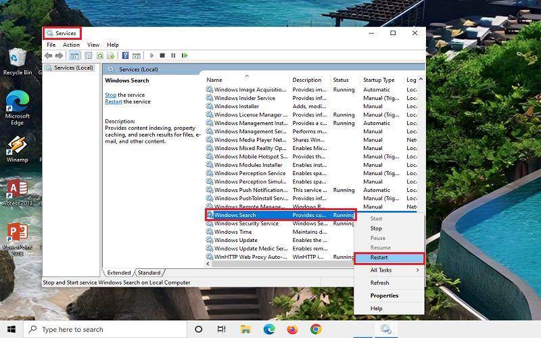Image resolution: width=541 pixels, height=338 pixels.
Task: Click the Export List toolbar icon
Action: 111,55
